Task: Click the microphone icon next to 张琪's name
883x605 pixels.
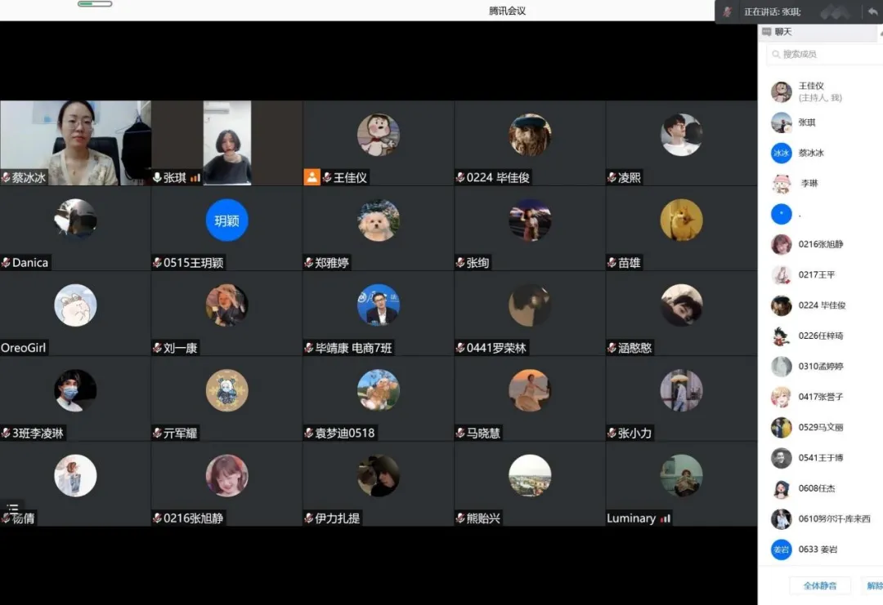Action: point(157,177)
